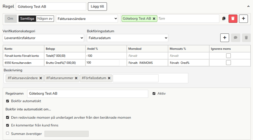Select the Samtliga option
Screen dimensions: 253x140
click(27, 19)
